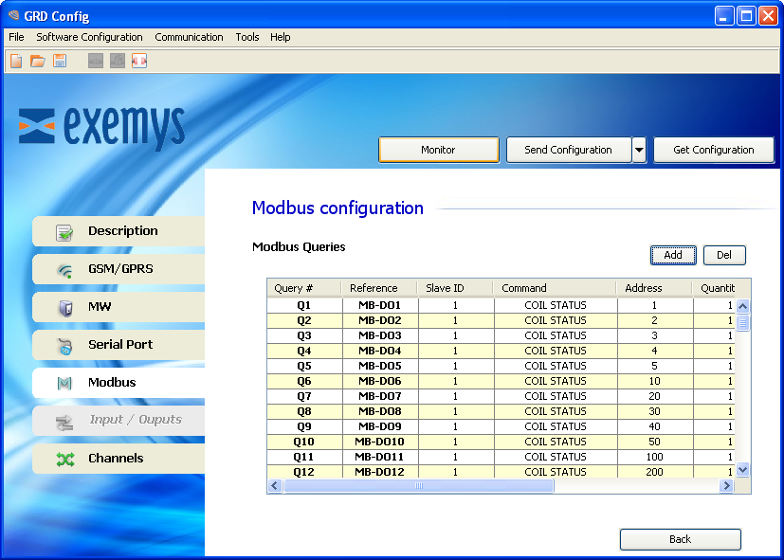Image resolution: width=784 pixels, height=560 pixels.
Task: Go to the MW section
Action: click(119, 307)
